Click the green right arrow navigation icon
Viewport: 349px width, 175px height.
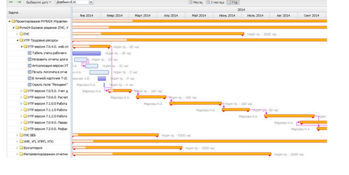coord(20,2)
